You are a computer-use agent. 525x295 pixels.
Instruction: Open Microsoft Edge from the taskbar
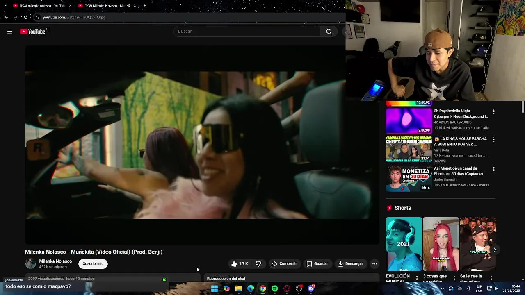click(x=251, y=288)
